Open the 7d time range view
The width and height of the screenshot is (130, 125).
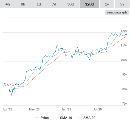pyautogui.click(x=54, y=4)
